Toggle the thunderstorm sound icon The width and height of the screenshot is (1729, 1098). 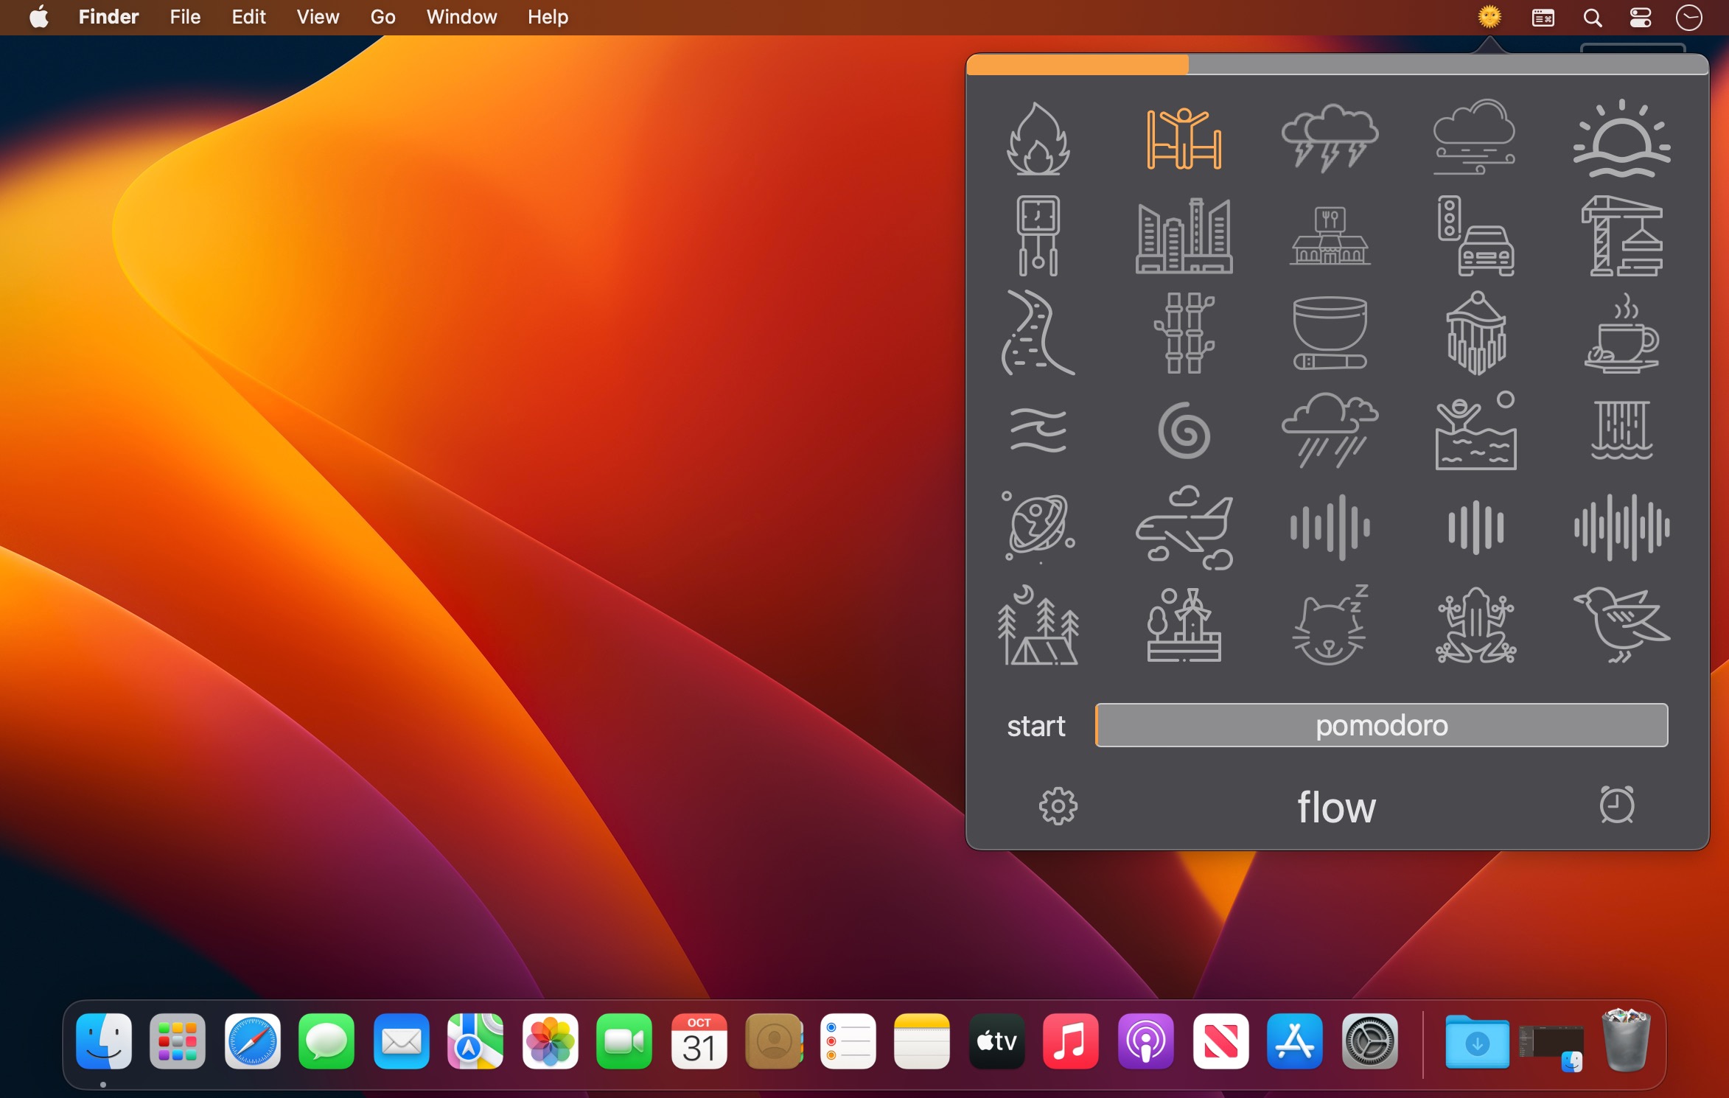(1330, 139)
